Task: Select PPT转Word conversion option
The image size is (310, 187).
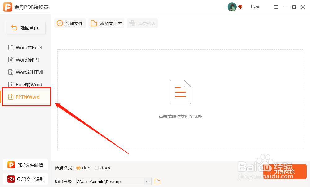Action: 25,97
